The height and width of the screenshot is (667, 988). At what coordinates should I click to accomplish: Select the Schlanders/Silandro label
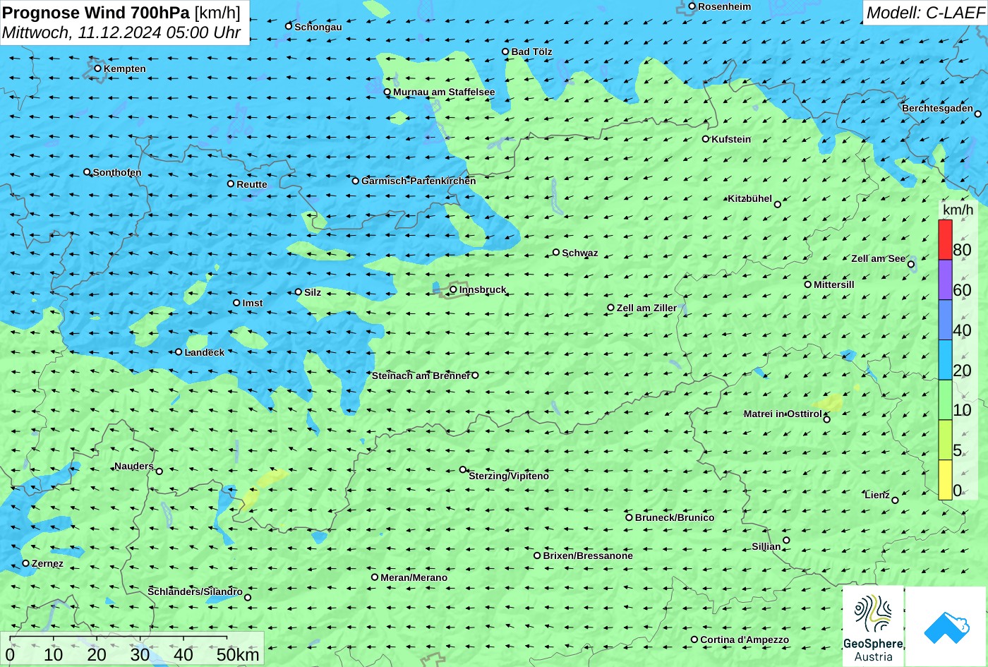[x=195, y=591]
